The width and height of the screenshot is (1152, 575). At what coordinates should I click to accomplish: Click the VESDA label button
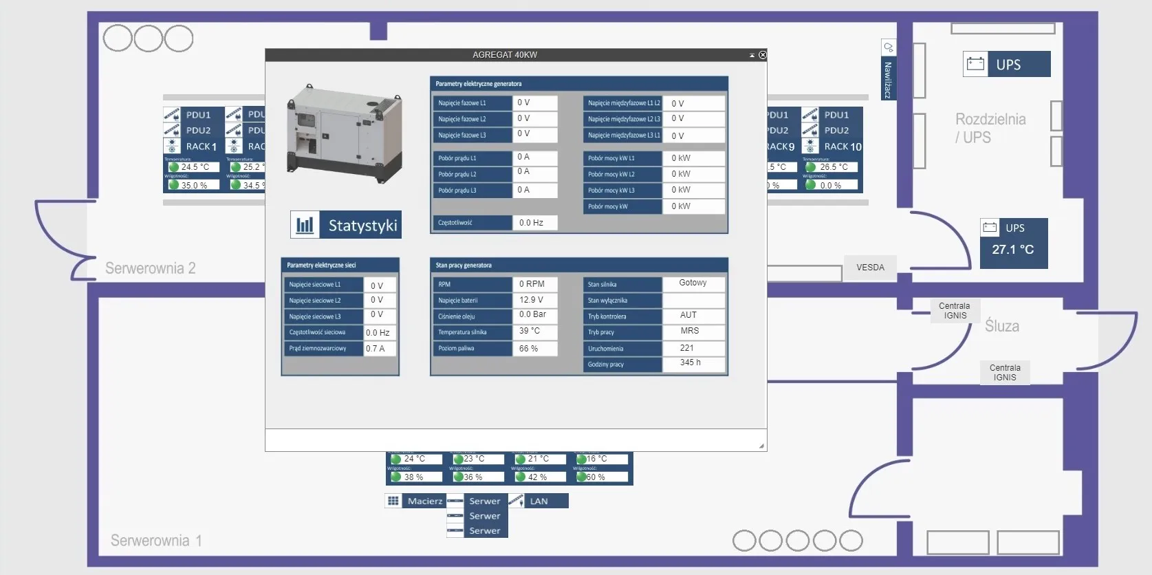[870, 268]
